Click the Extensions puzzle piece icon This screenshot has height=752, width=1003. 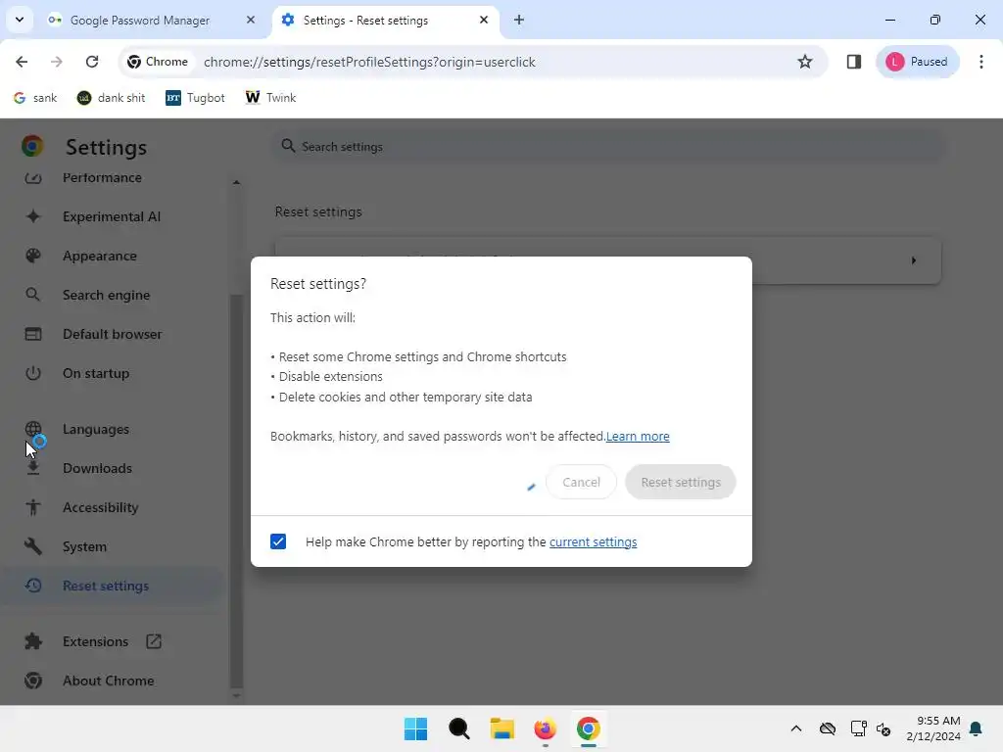[x=32, y=641]
